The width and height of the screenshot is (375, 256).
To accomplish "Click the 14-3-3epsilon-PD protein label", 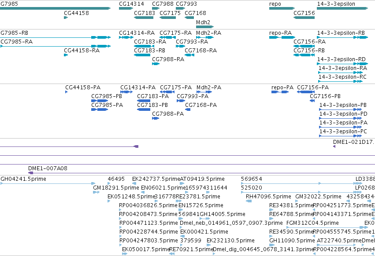I will click(x=343, y=114).
